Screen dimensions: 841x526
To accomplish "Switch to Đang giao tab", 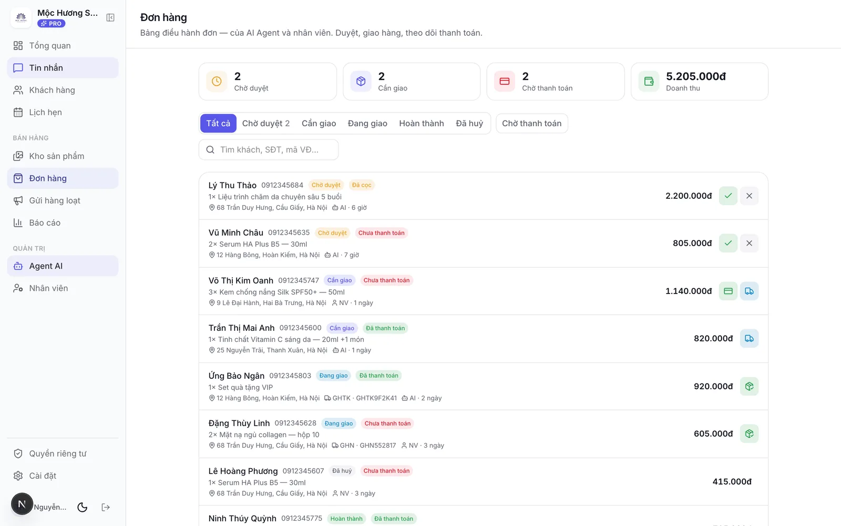I will (367, 124).
